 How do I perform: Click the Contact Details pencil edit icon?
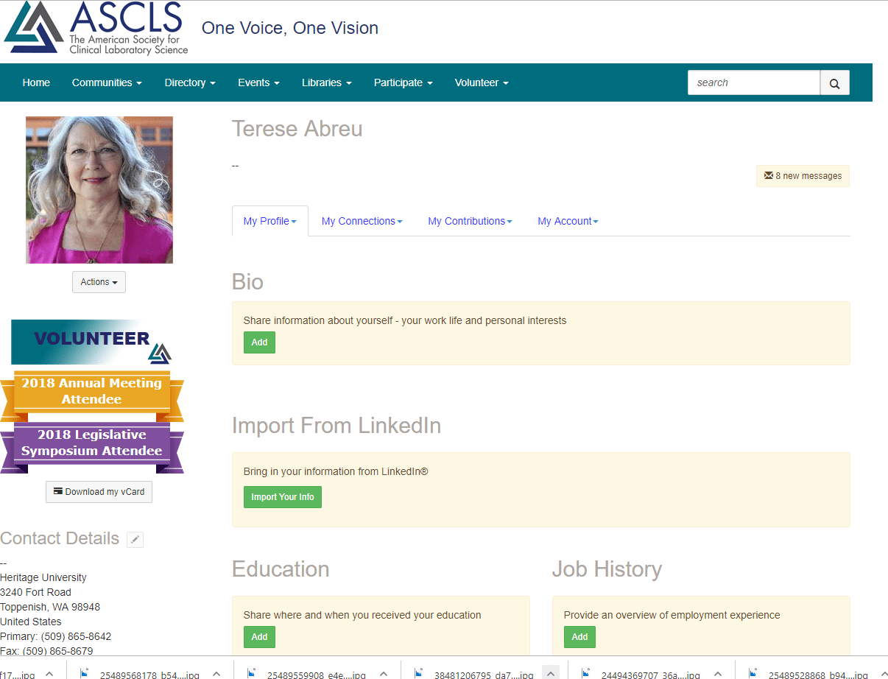tap(135, 540)
